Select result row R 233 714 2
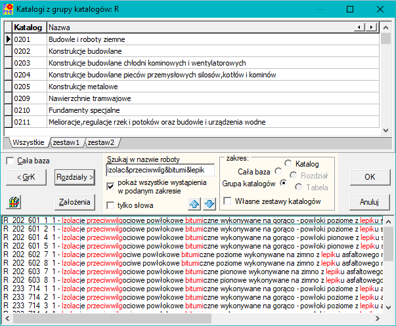The height and width of the screenshot is (326, 396). (192, 298)
